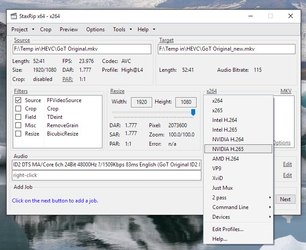Click the Source section header link

click(x=22, y=40)
